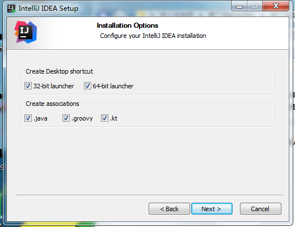This screenshot has height=227, width=295.
Task: Uncheck the 32-bit launcher checkbox
Action: 28,86
